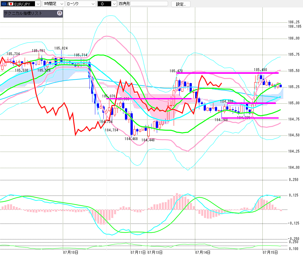
Task: Select the lowest magenta line near 184.760
Action: point(250,118)
